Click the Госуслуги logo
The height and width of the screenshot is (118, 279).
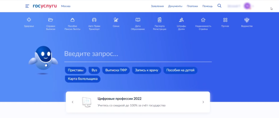[x=45, y=6]
